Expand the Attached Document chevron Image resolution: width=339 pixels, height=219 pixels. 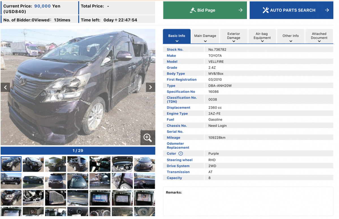[x=319, y=41]
